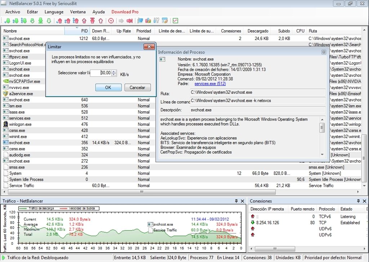Click the tilted red block-upload arrow

click(84, 21)
